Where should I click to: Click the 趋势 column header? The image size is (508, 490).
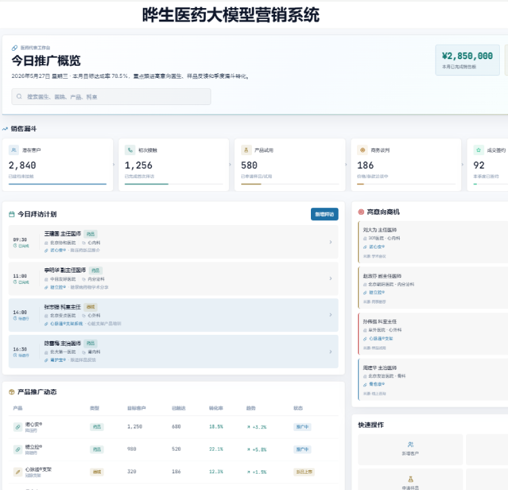(251, 408)
